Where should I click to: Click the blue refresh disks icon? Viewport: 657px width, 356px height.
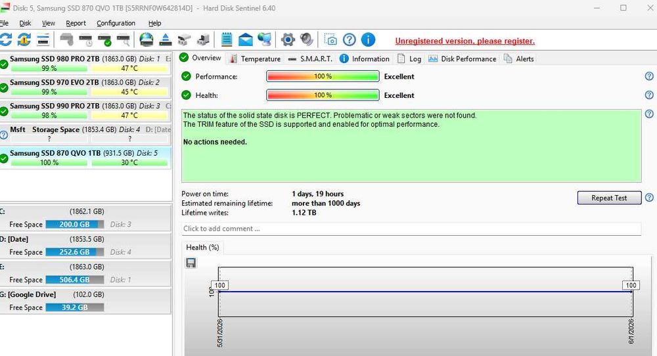[5, 40]
